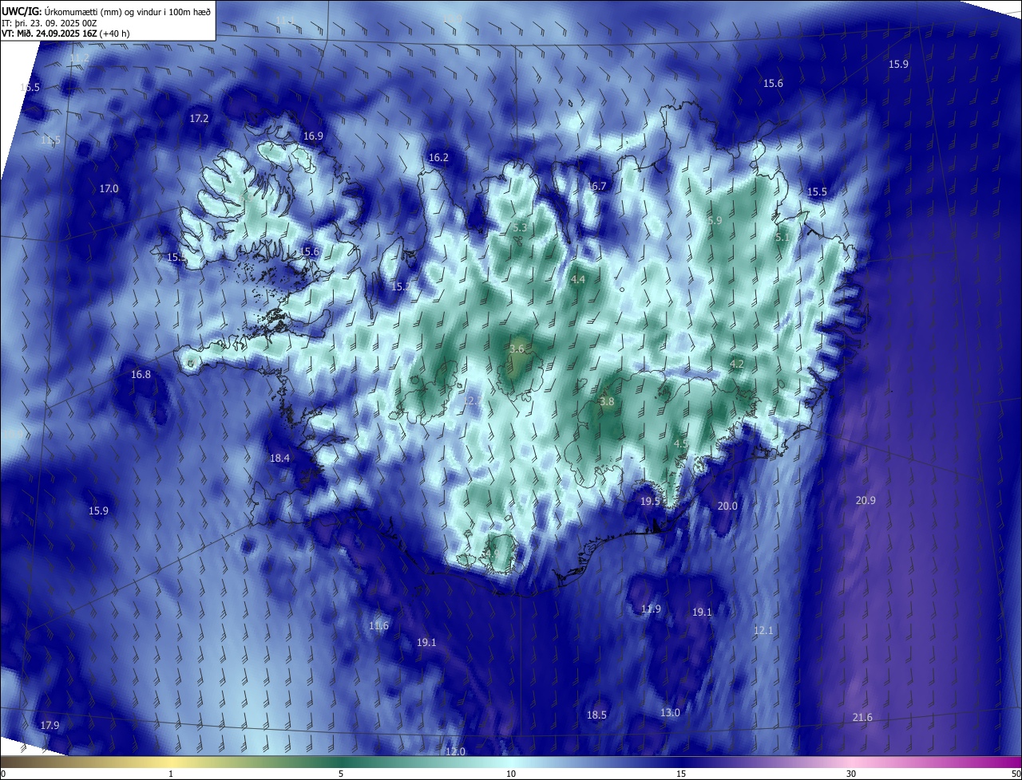The width and height of the screenshot is (1022, 780).
Task: Click the 4.4 value label
Action: point(578,279)
